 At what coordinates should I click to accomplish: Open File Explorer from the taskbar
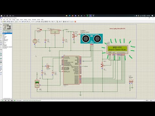pos(67,15)
